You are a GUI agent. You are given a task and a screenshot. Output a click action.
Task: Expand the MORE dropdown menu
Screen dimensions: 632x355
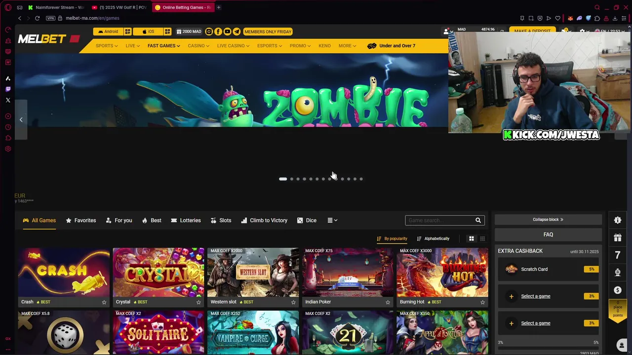[x=347, y=46]
